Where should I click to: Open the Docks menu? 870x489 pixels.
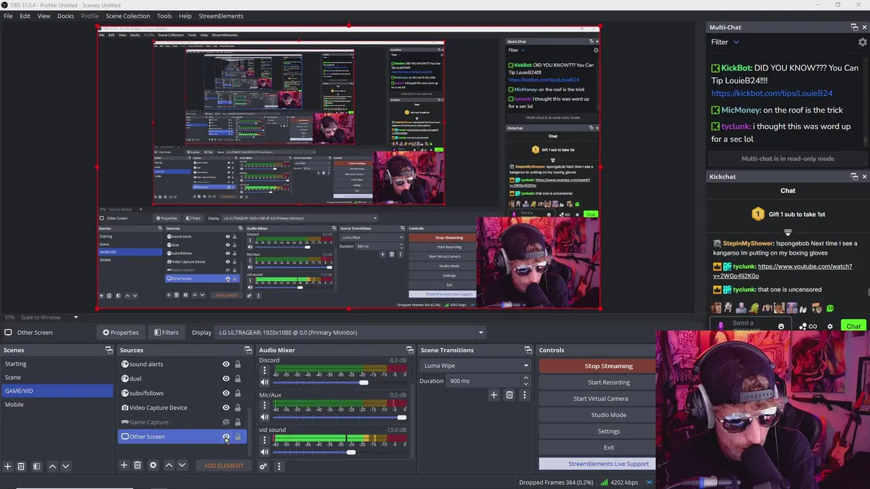[x=65, y=16]
